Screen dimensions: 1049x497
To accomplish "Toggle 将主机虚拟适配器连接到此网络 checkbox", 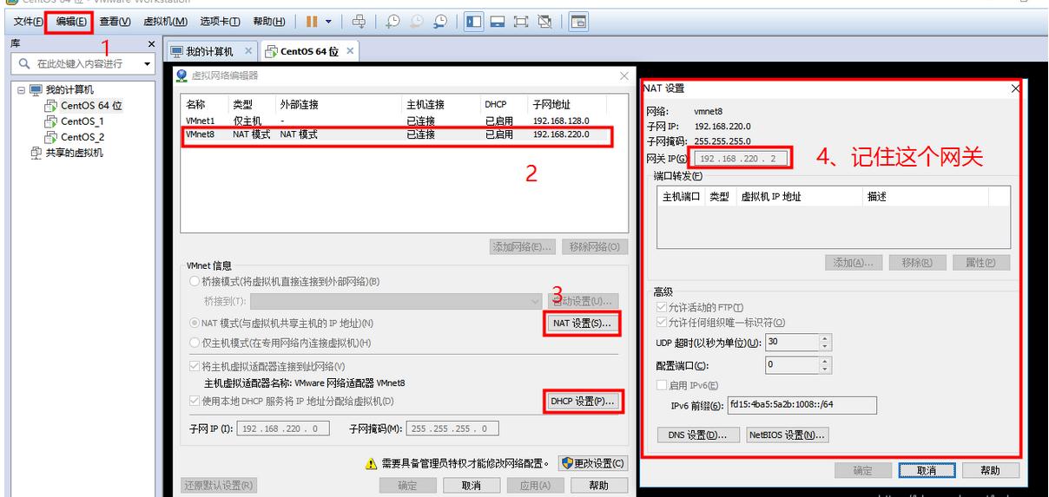I will [x=195, y=366].
